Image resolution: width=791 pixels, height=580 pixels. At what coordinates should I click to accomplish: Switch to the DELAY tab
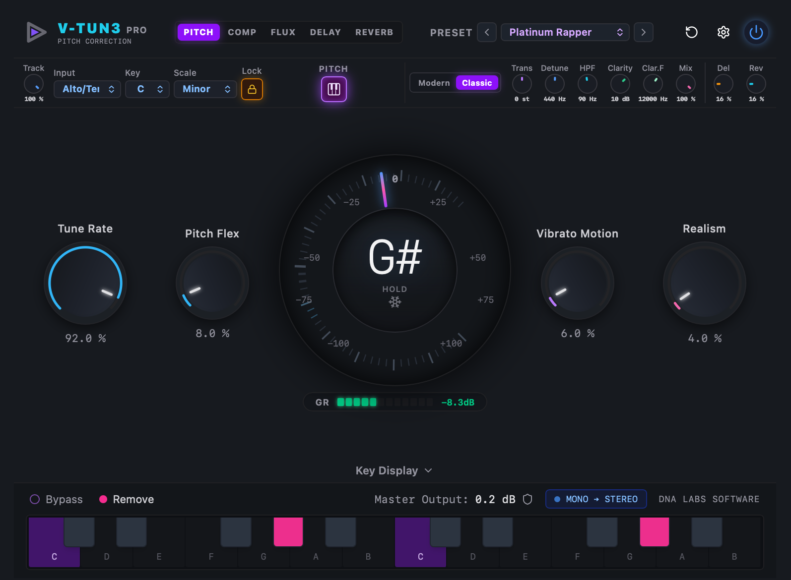(x=326, y=32)
